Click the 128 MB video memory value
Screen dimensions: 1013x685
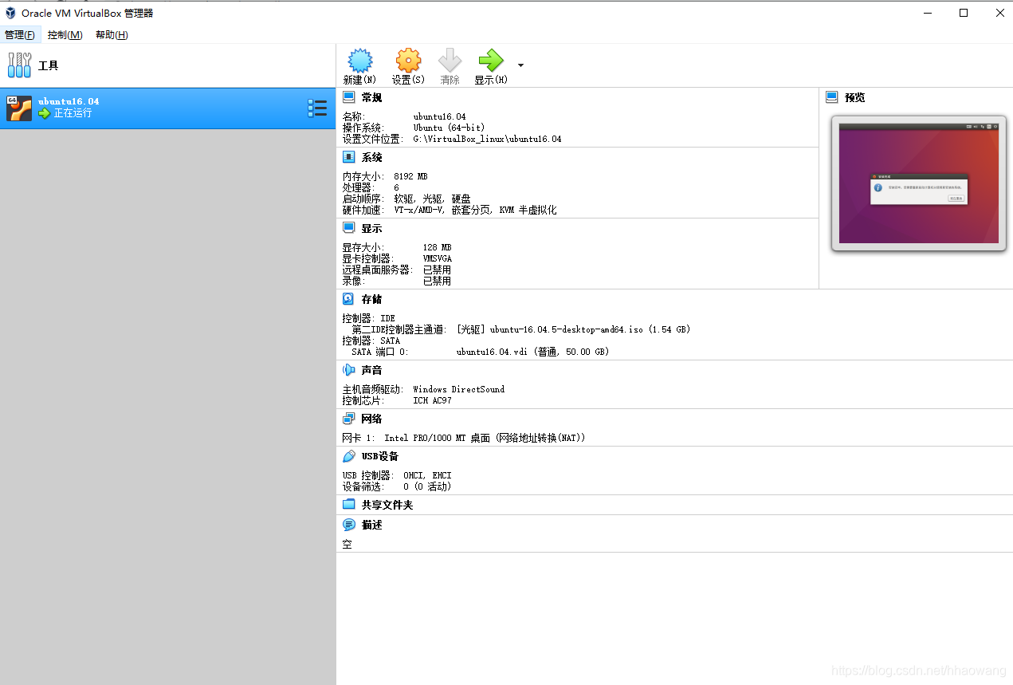[x=437, y=247]
